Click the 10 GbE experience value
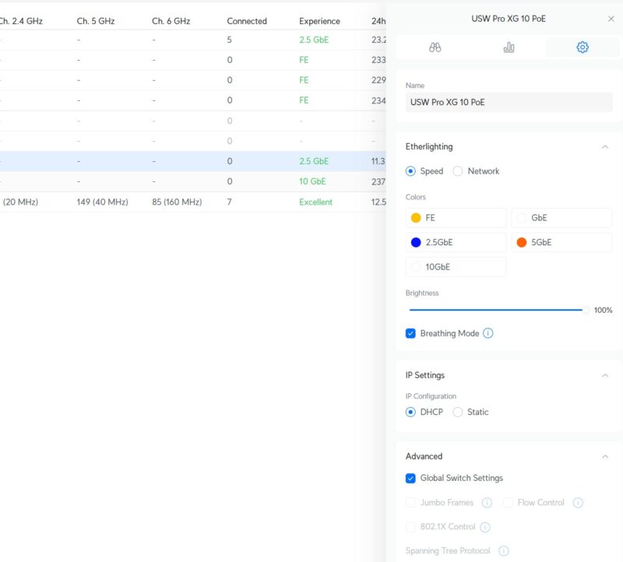The height and width of the screenshot is (562, 623). click(x=312, y=181)
